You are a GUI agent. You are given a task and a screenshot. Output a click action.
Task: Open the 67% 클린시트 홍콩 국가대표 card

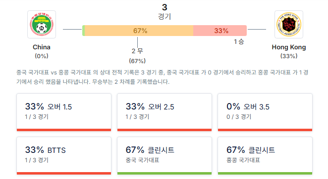(265, 156)
